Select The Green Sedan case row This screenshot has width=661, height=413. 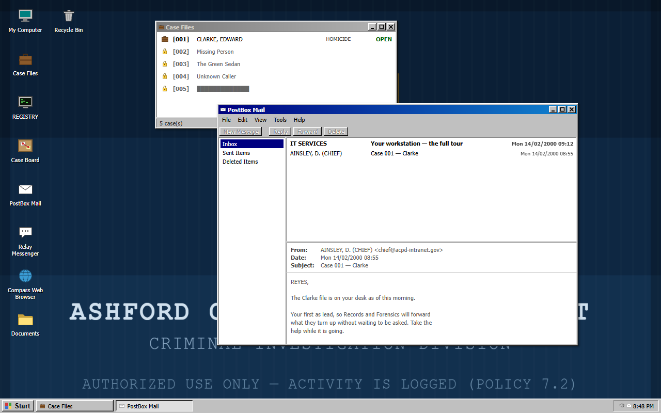(x=276, y=64)
